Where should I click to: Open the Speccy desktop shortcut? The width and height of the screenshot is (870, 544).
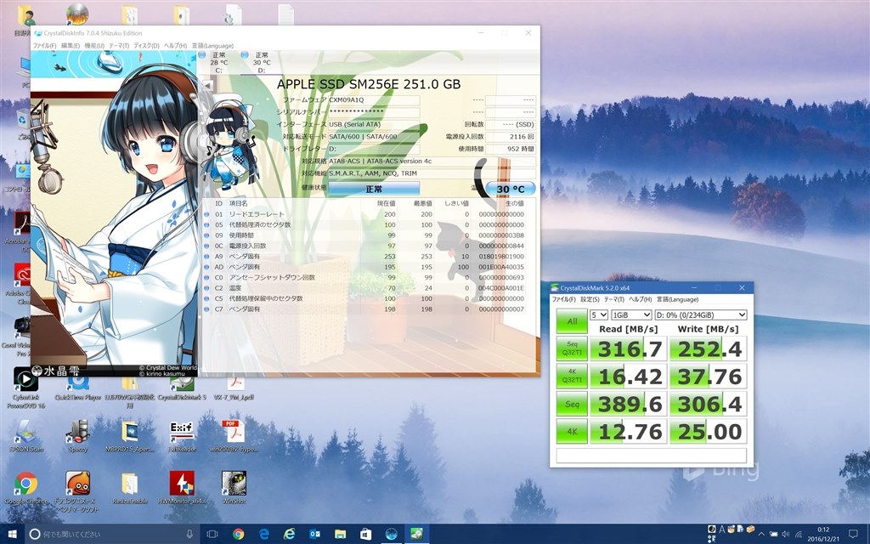[x=77, y=436]
